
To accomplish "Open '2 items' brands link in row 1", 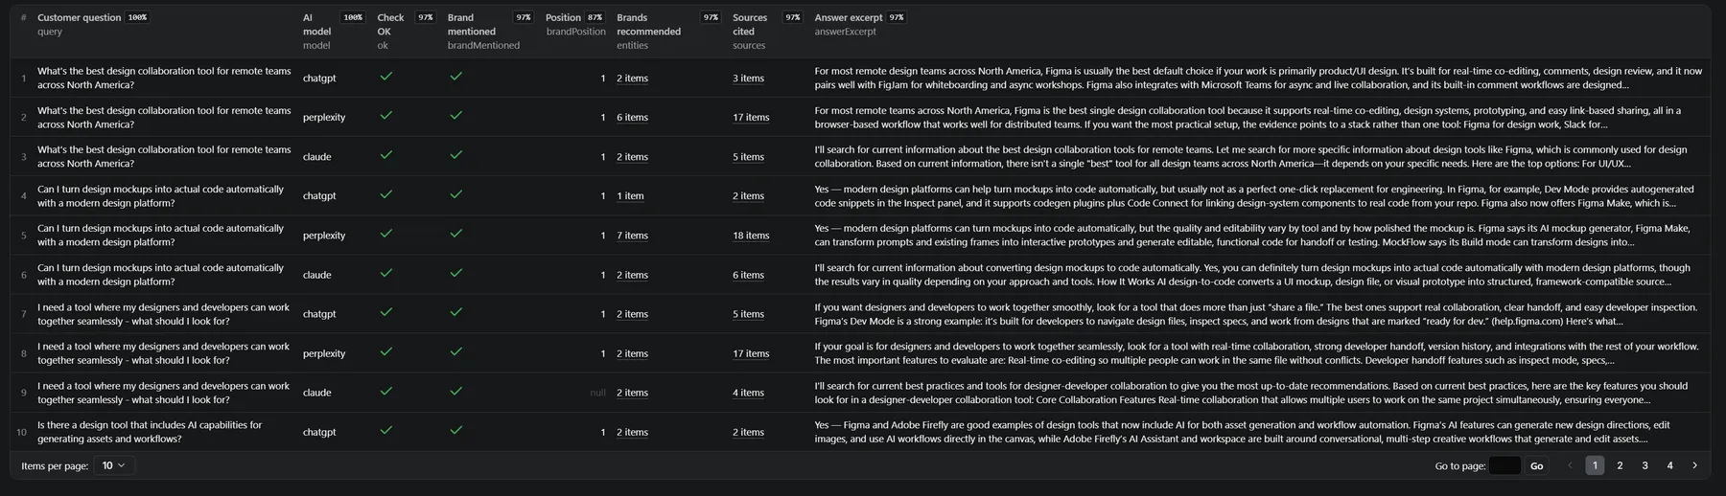I will pos(632,79).
